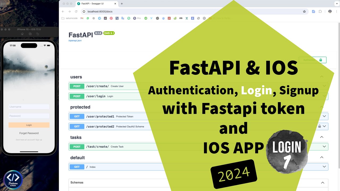The height and width of the screenshot is (191, 340).
Task: Open the Telegram bookmark
Action: click(99, 18)
